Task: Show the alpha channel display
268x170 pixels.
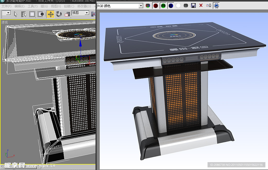Action: point(178,5)
